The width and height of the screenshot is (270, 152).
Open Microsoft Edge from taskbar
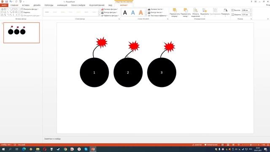pos(24,149)
